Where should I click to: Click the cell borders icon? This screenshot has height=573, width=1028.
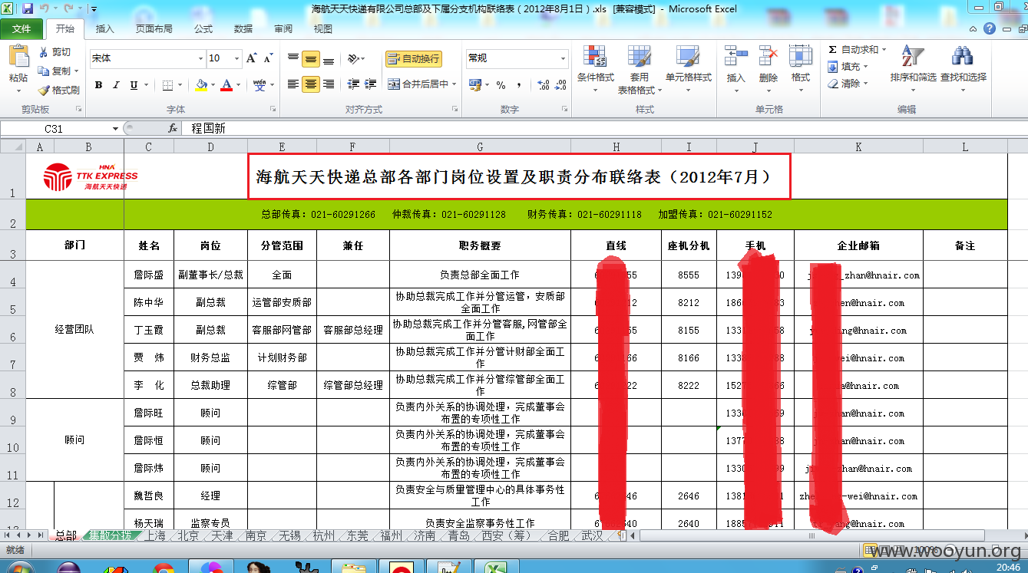point(168,84)
